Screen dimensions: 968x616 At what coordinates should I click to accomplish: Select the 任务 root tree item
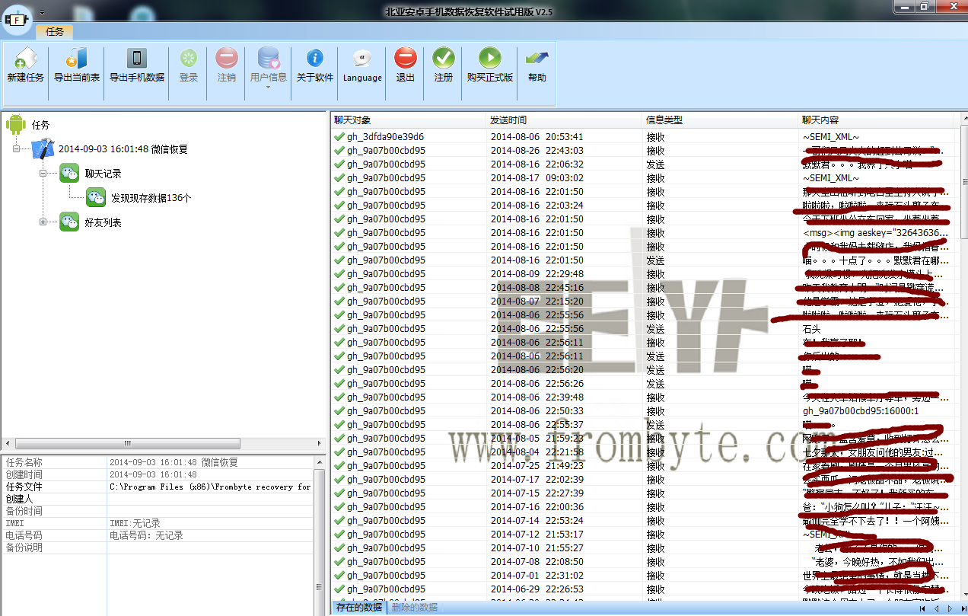tap(40, 125)
